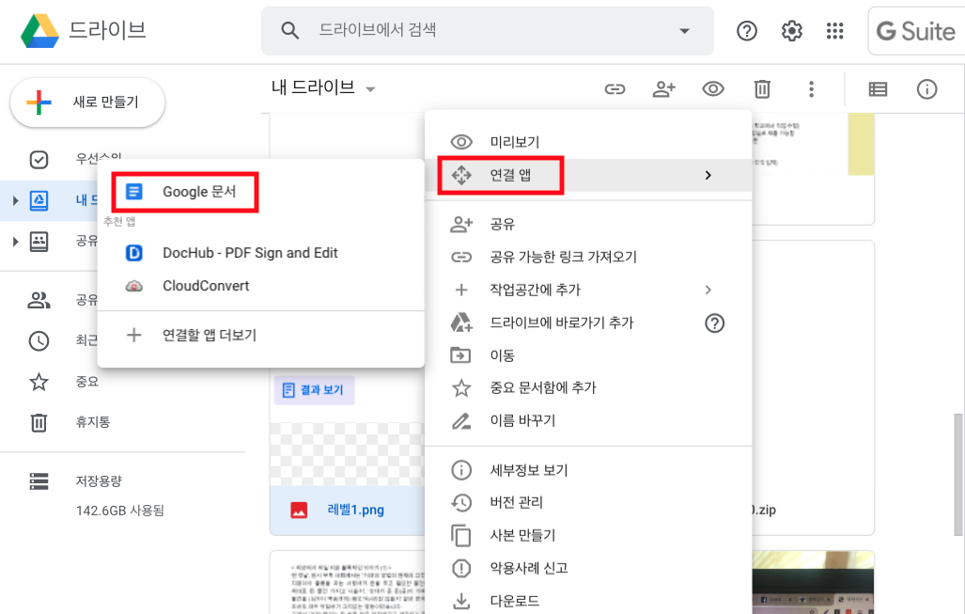
Task: Click the 새로 만들기 button
Action: (x=87, y=102)
